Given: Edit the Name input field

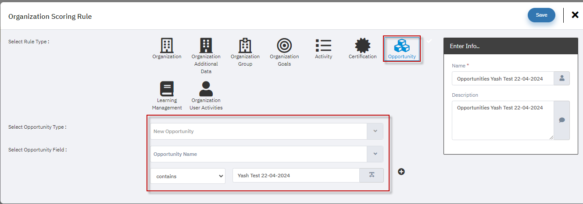Looking at the screenshot, I should [x=503, y=78].
